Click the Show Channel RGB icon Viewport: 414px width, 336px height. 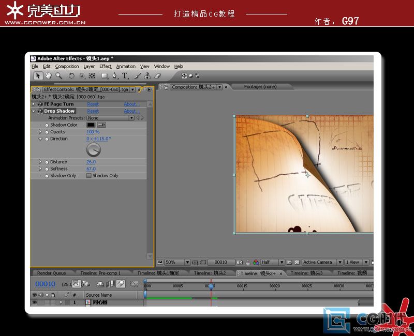256,263
